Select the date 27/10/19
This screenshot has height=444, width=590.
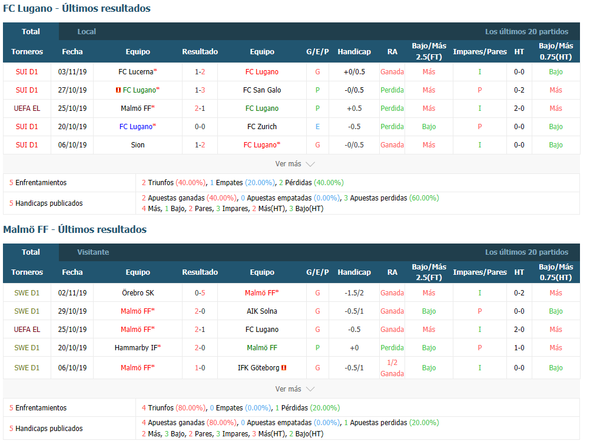coord(72,90)
